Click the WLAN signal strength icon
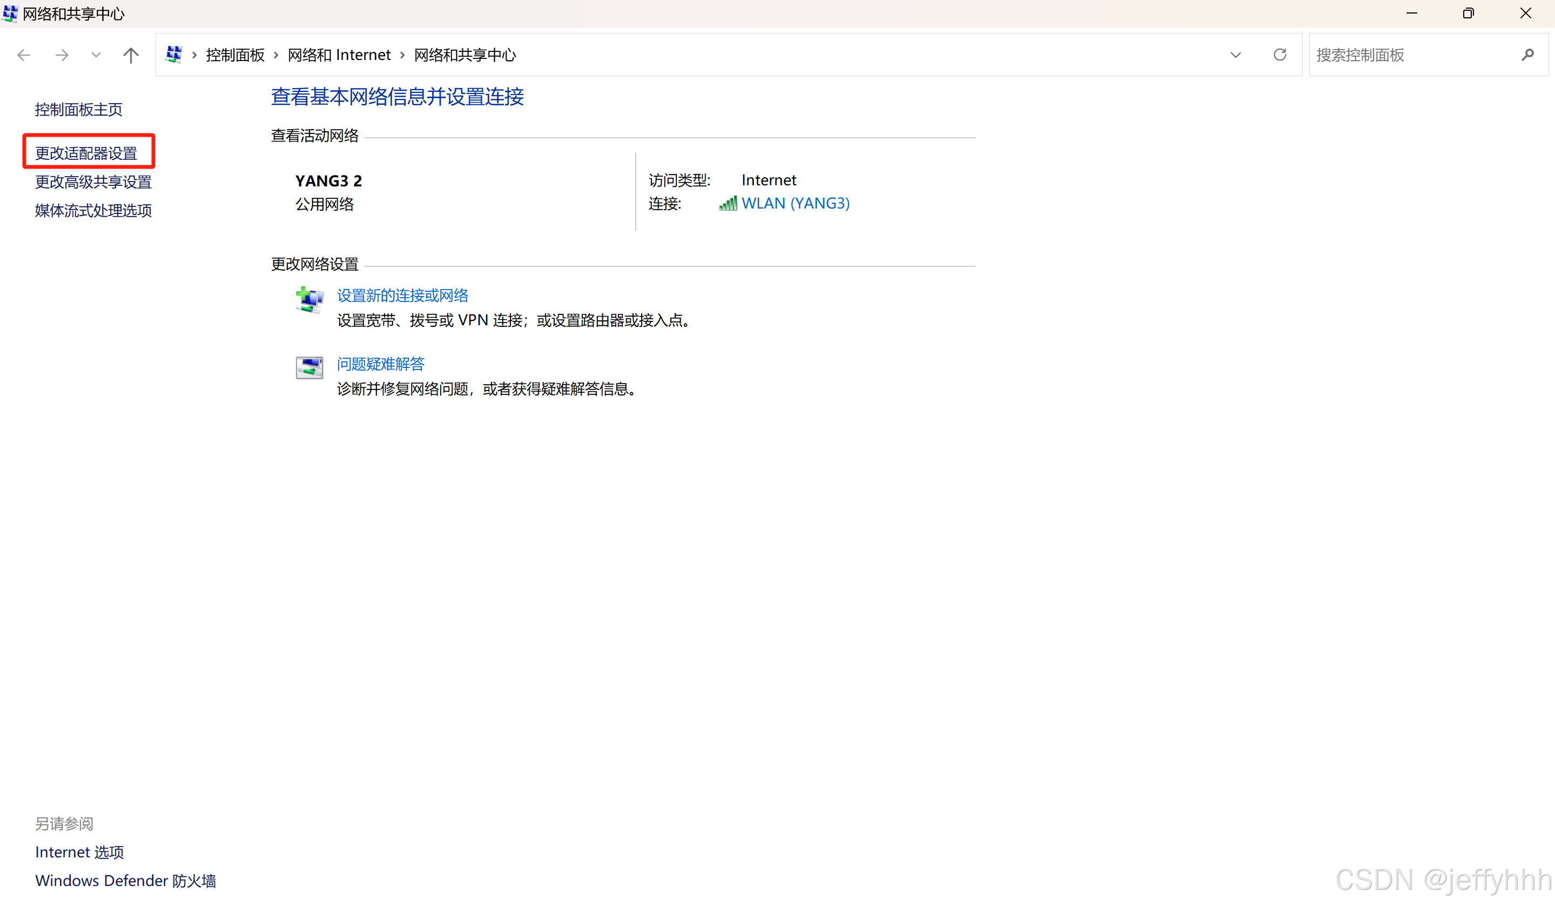The image size is (1555, 906). (728, 204)
